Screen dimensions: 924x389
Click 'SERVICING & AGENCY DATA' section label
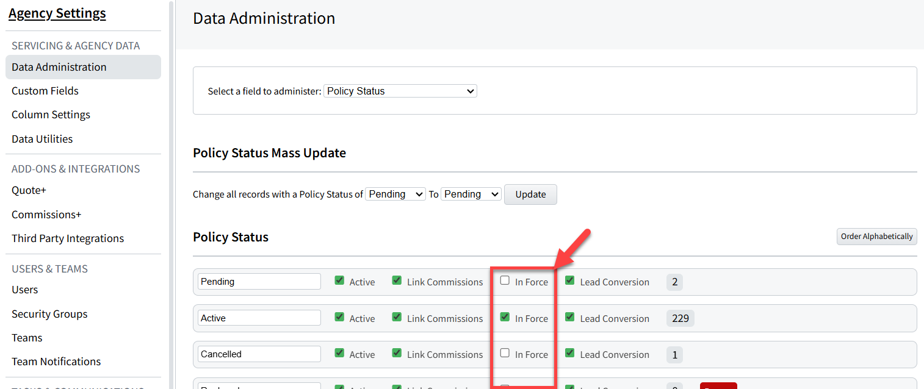(x=76, y=46)
